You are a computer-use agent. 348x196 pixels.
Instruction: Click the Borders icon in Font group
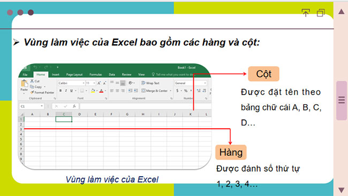click(x=82, y=91)
